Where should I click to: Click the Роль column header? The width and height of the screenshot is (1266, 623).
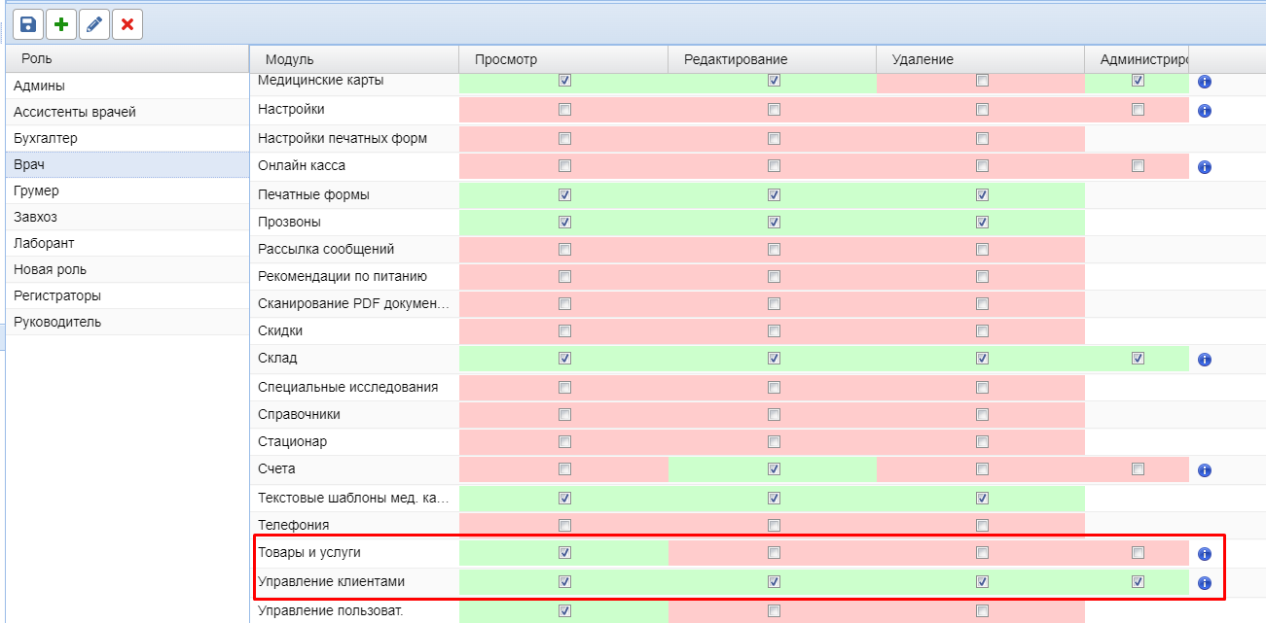(x=37, y=58)
